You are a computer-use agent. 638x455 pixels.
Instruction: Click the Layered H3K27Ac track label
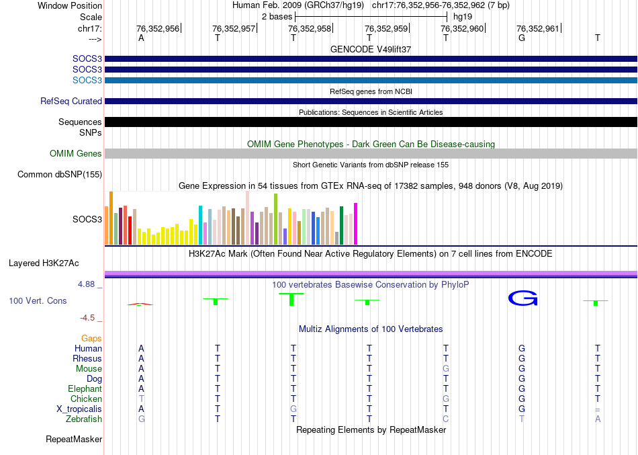click(44, 263)
